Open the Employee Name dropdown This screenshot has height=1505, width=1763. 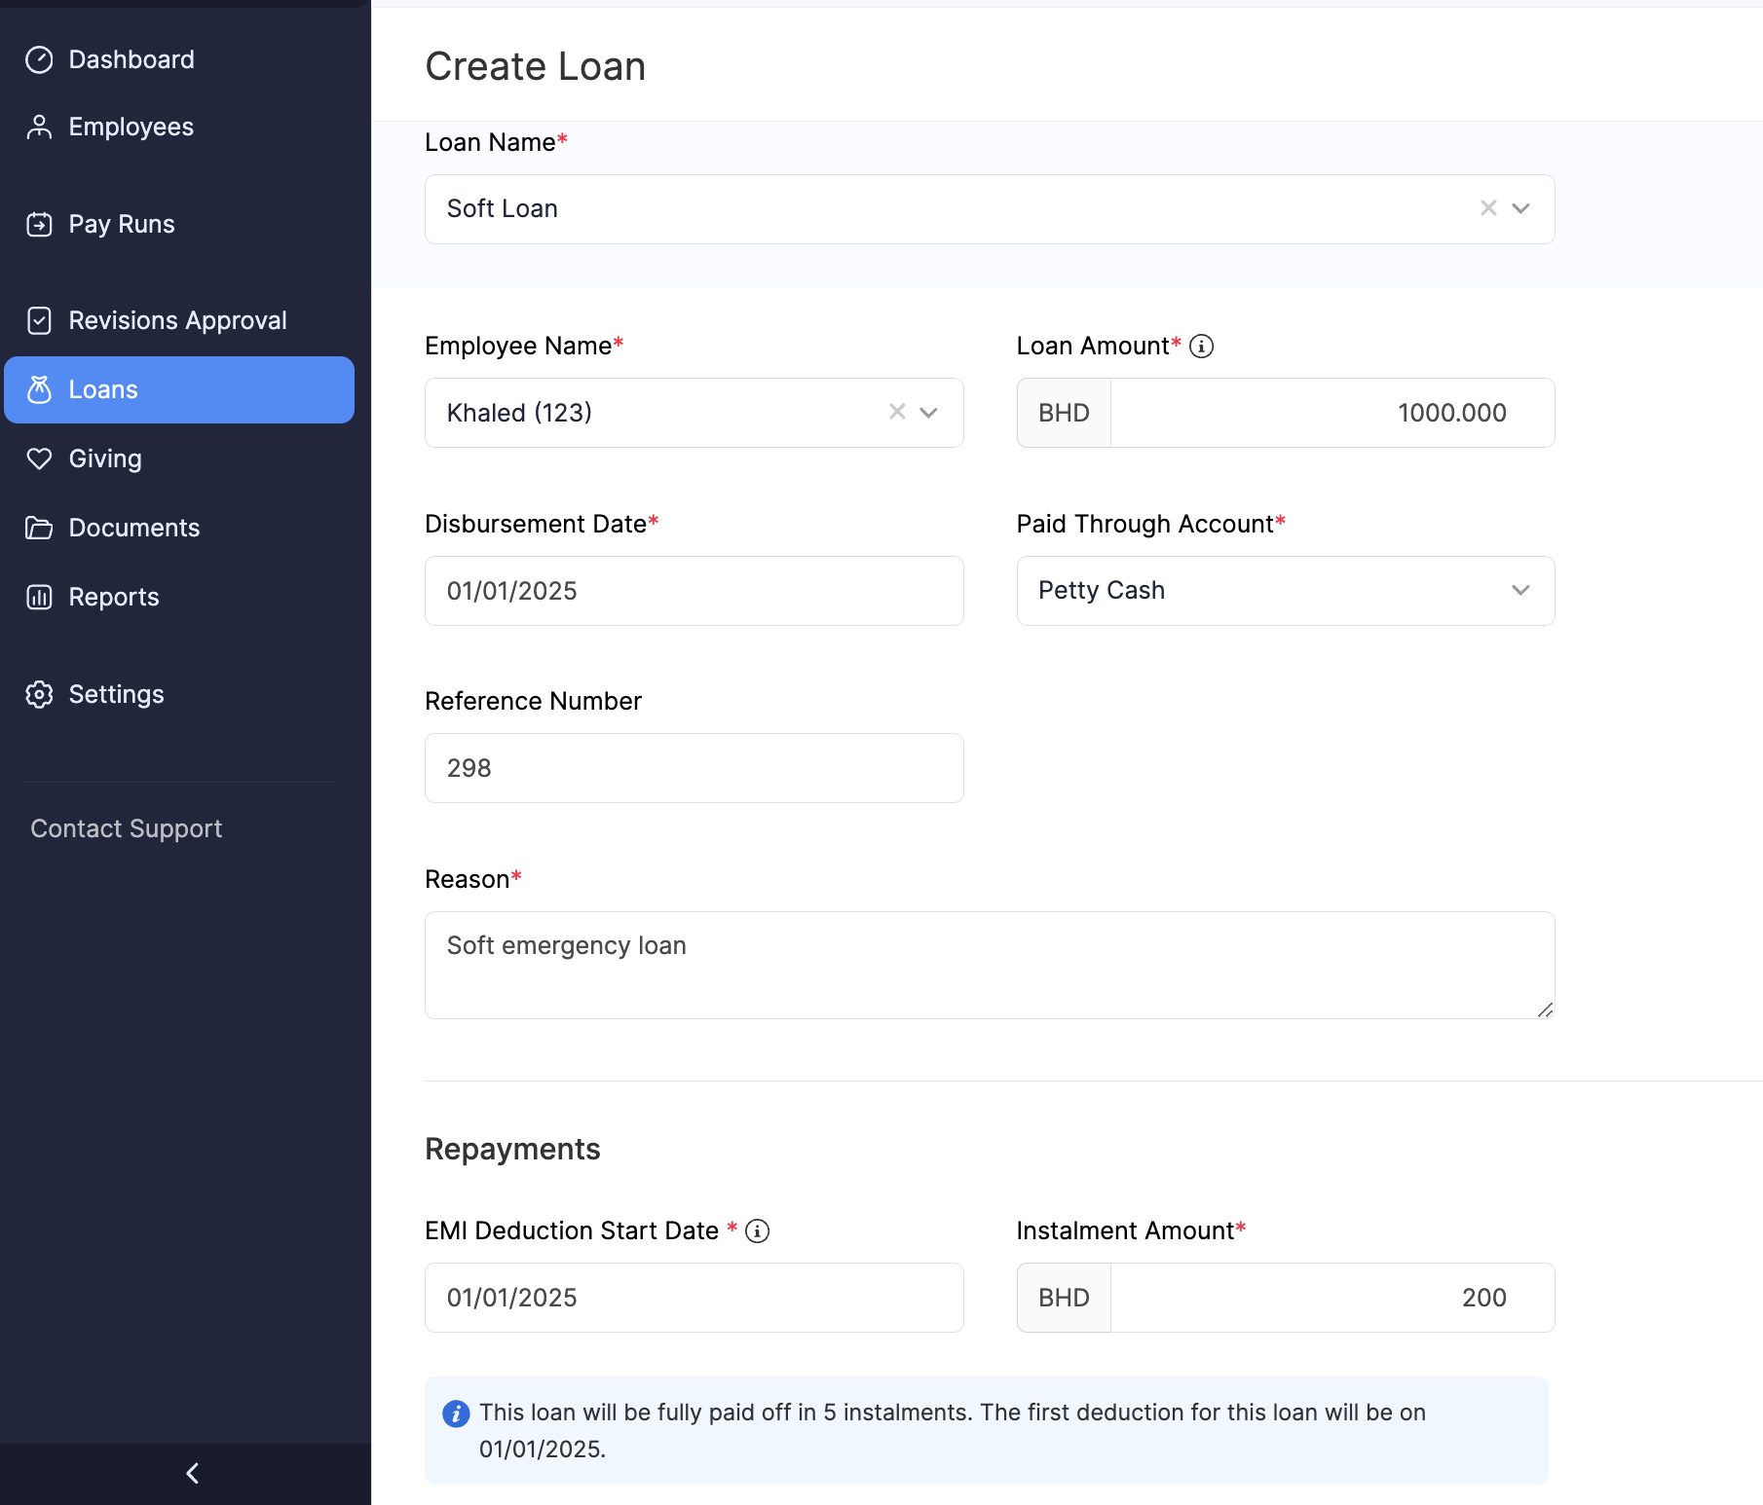tap(927, 413)
